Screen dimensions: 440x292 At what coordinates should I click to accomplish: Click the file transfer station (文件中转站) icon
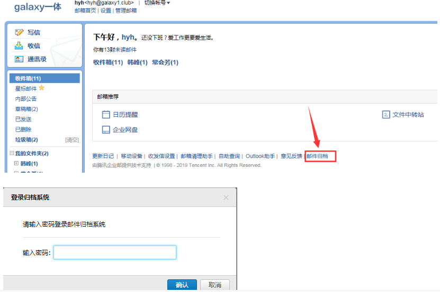pos(386,115)
